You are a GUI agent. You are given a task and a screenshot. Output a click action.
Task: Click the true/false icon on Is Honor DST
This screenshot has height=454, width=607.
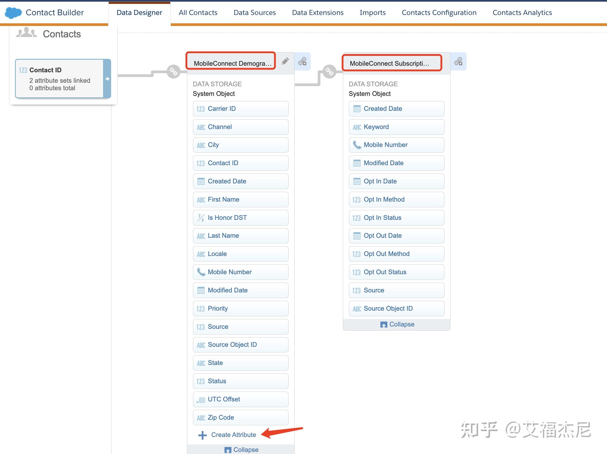click(x=201, y=217)
